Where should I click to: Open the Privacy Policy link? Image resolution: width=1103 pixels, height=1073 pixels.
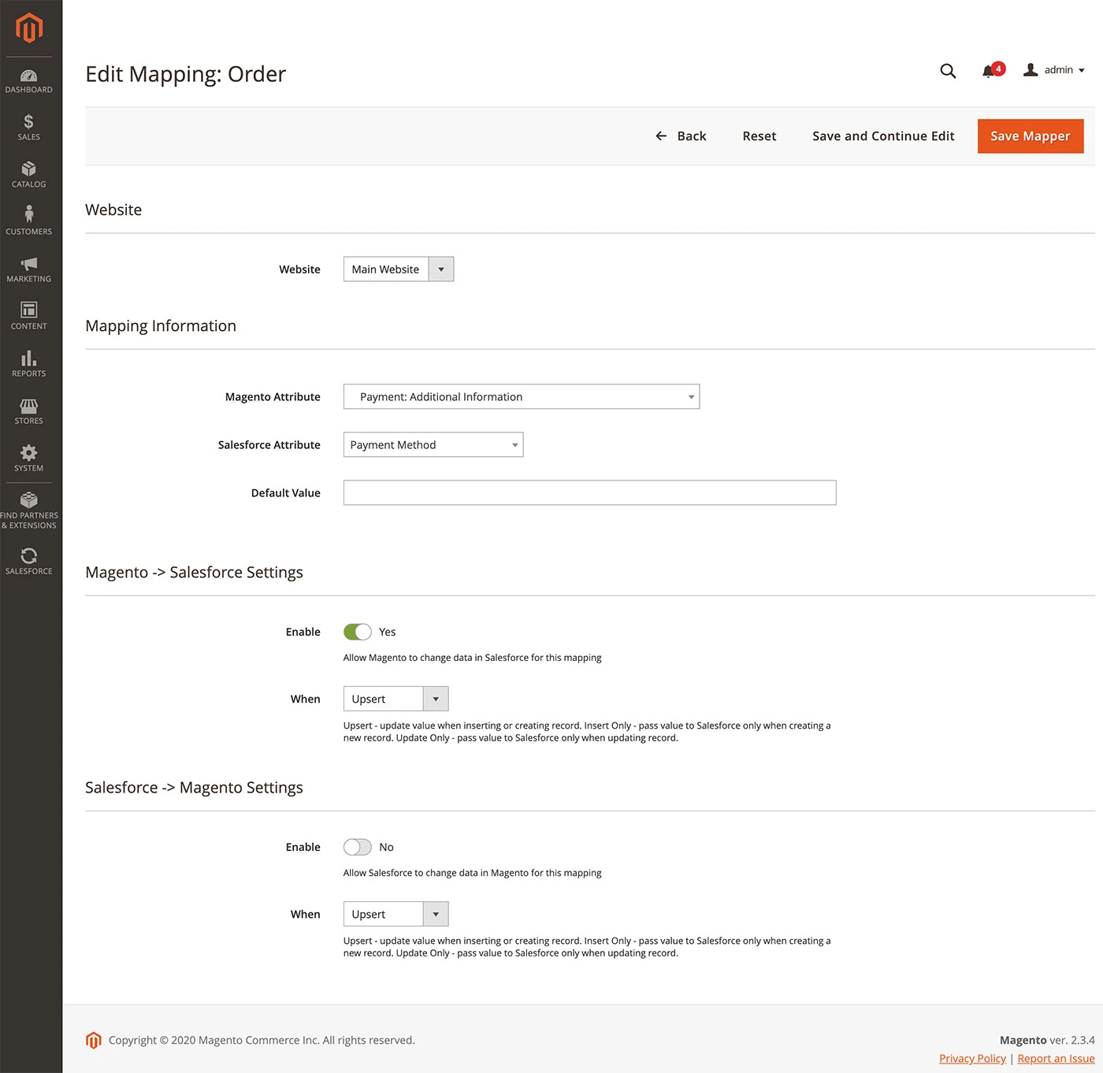971,1058
